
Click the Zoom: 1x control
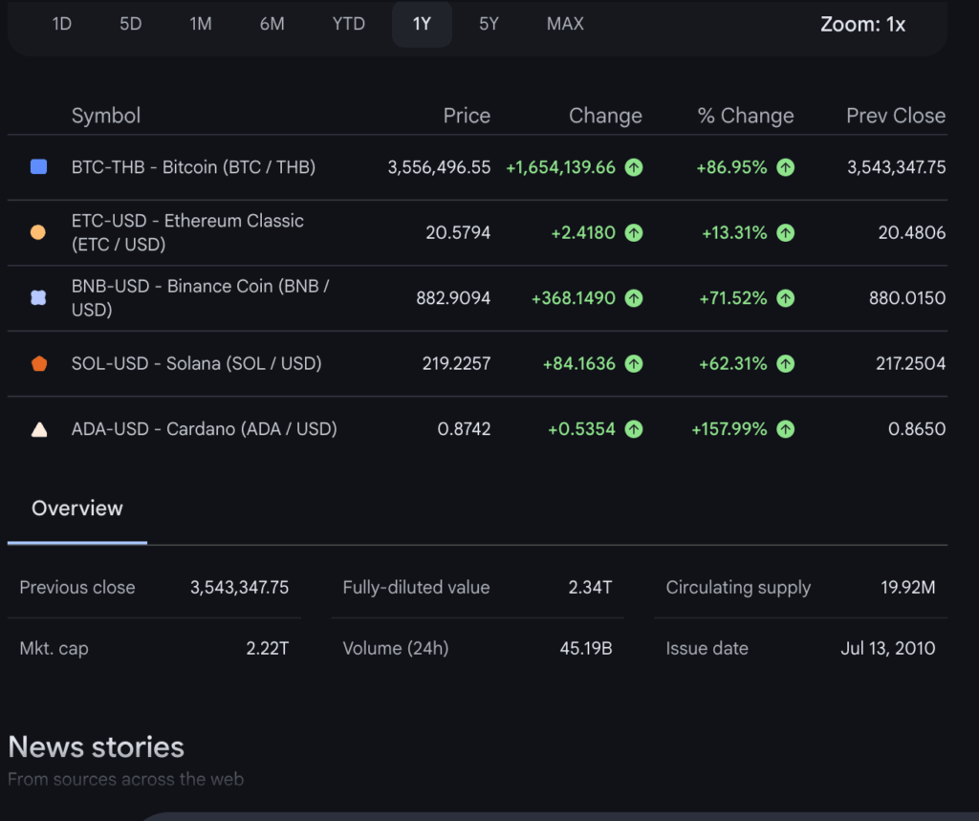[x=862, y=25]
